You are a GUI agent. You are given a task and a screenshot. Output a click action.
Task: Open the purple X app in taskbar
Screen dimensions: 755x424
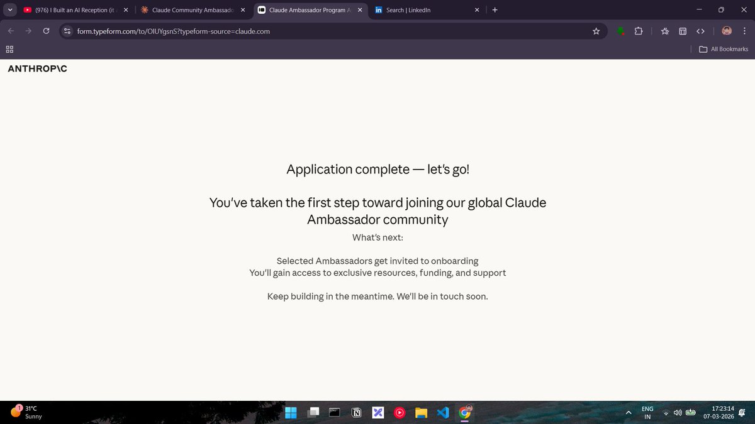(378, 413)
